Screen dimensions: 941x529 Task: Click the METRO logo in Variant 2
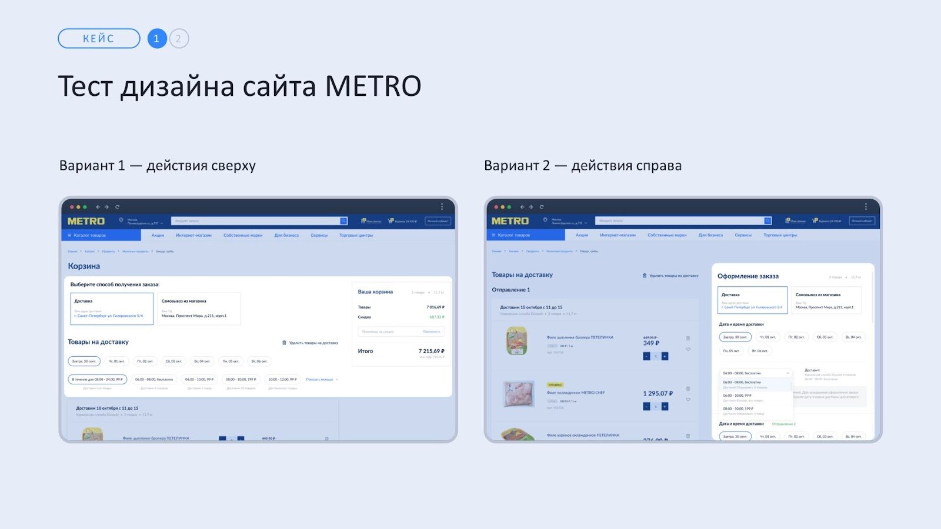[x=510, y=221]
